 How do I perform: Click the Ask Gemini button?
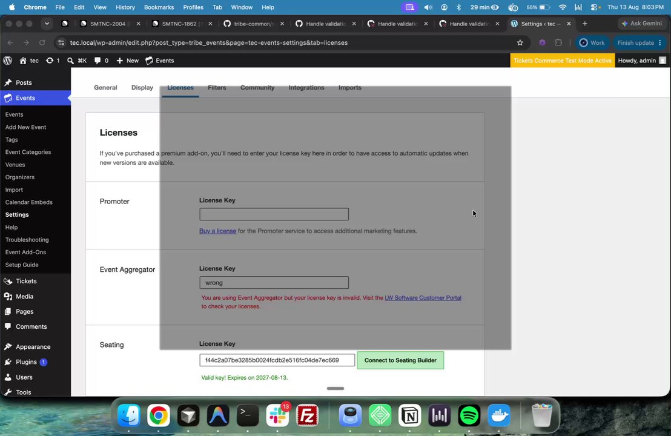coord(641,24)
